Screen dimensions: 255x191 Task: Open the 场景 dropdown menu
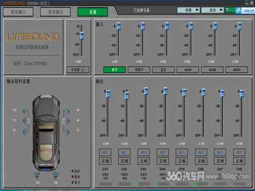click(x=189, y=10)
